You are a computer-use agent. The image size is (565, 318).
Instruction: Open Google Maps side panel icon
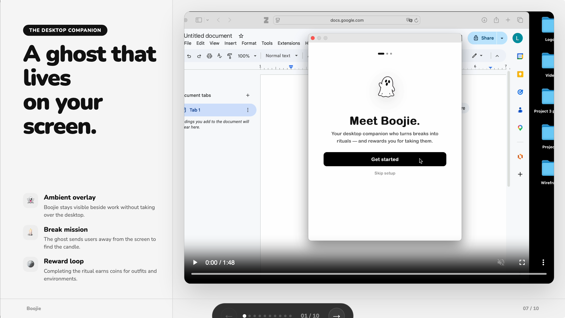pos(520,128)
